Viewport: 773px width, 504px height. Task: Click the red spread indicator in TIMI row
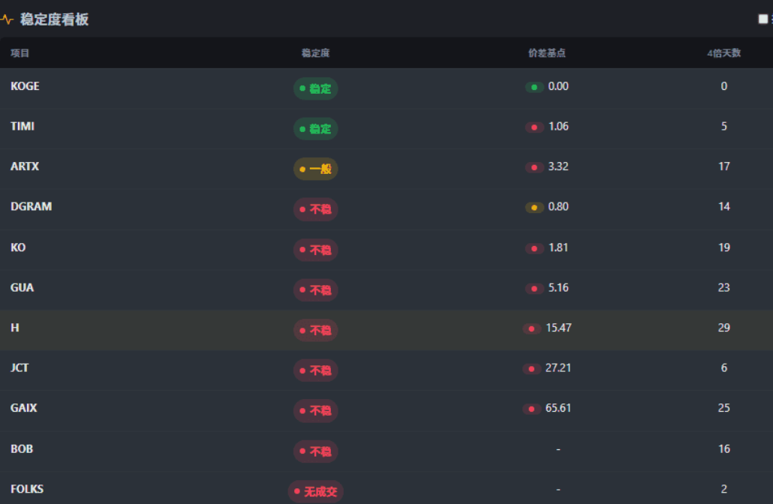(x=534, y=127)
